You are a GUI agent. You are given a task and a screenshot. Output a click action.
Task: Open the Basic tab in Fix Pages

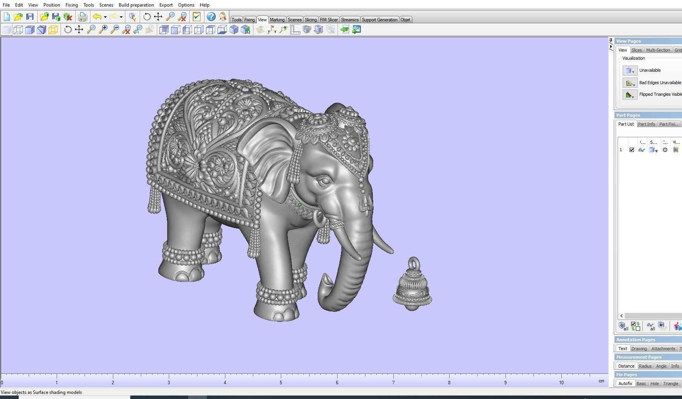[641, 383]
